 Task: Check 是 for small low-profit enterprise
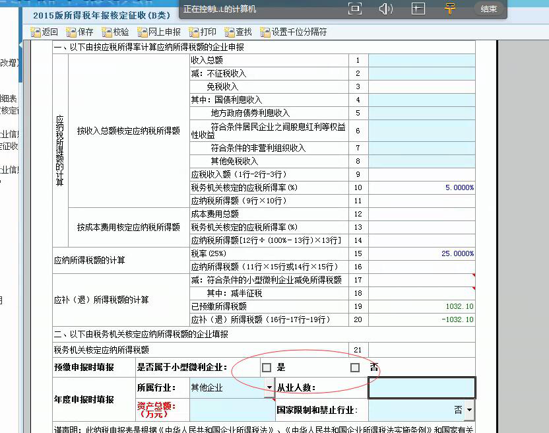click(x=267, y=368)
